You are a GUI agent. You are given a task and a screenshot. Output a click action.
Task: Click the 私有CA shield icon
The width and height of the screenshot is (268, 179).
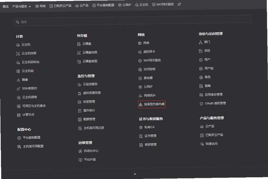tap(141, 127)
